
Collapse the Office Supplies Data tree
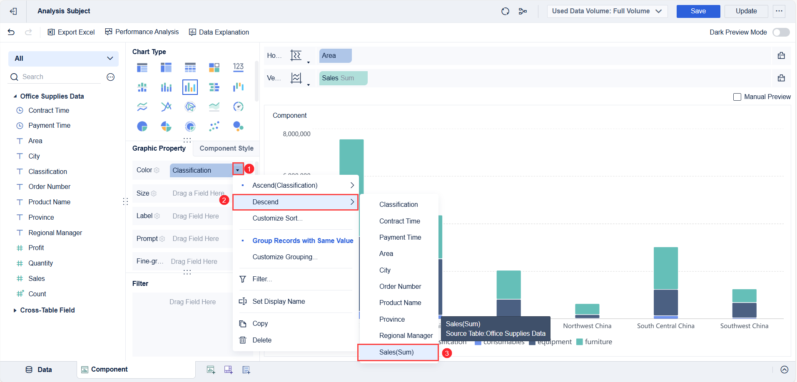coord(15,96)
